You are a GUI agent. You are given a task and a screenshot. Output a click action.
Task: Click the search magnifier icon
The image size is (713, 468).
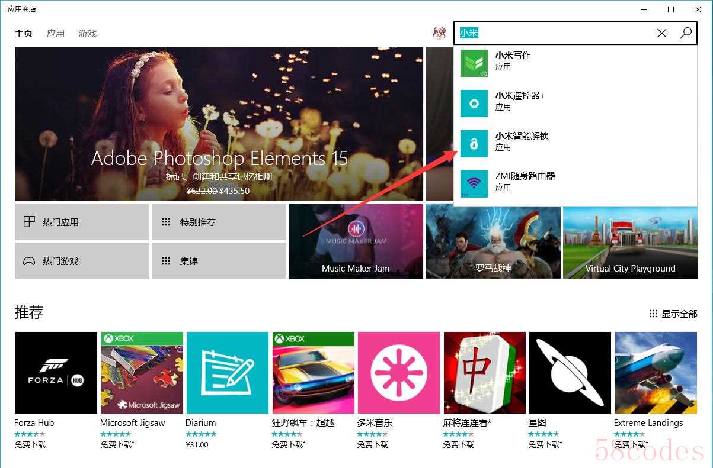pos(686,33)
